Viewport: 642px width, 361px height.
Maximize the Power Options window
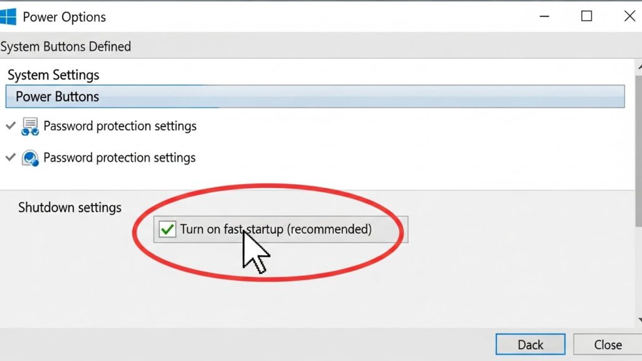[586, 16]
